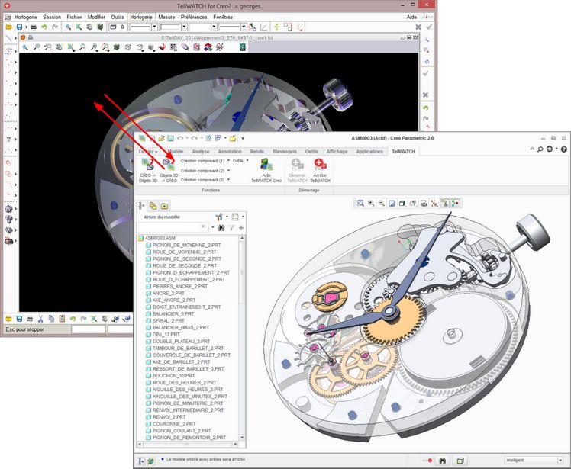Screen dimensions: 571x469
Task: Click the binoculars search icon in model tree
Action: (221, 228)
